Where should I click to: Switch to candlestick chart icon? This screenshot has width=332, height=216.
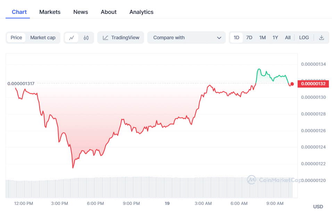click(86, 38)
